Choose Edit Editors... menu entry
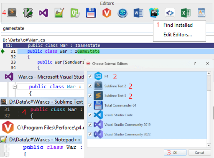This screenshot has width=214, height=158. coord(178,35)
